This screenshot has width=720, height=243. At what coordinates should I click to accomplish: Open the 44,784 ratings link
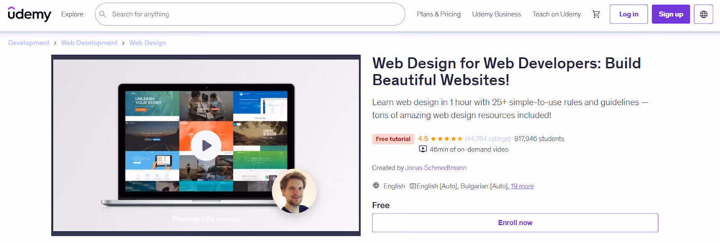[x=488, y=139]
